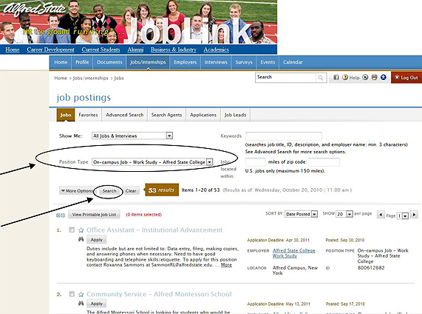Open the Alfred State College Work Study employer link
Image resolution: width=422 pixels, height=314 pixels.
tap(293, 253)
